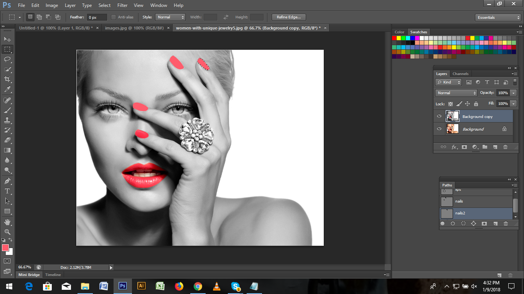Image resolution: width=524 pixels, height=294 pixels.
Task: Click the delete layer trash icon
Action: 505,147
